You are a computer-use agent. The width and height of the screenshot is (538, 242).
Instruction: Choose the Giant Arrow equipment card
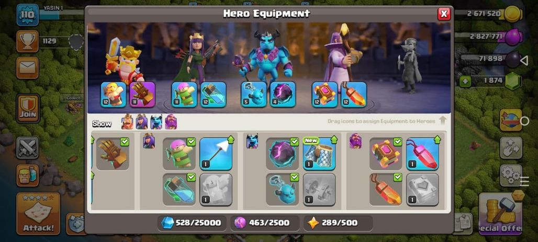[x=216, y=154]
